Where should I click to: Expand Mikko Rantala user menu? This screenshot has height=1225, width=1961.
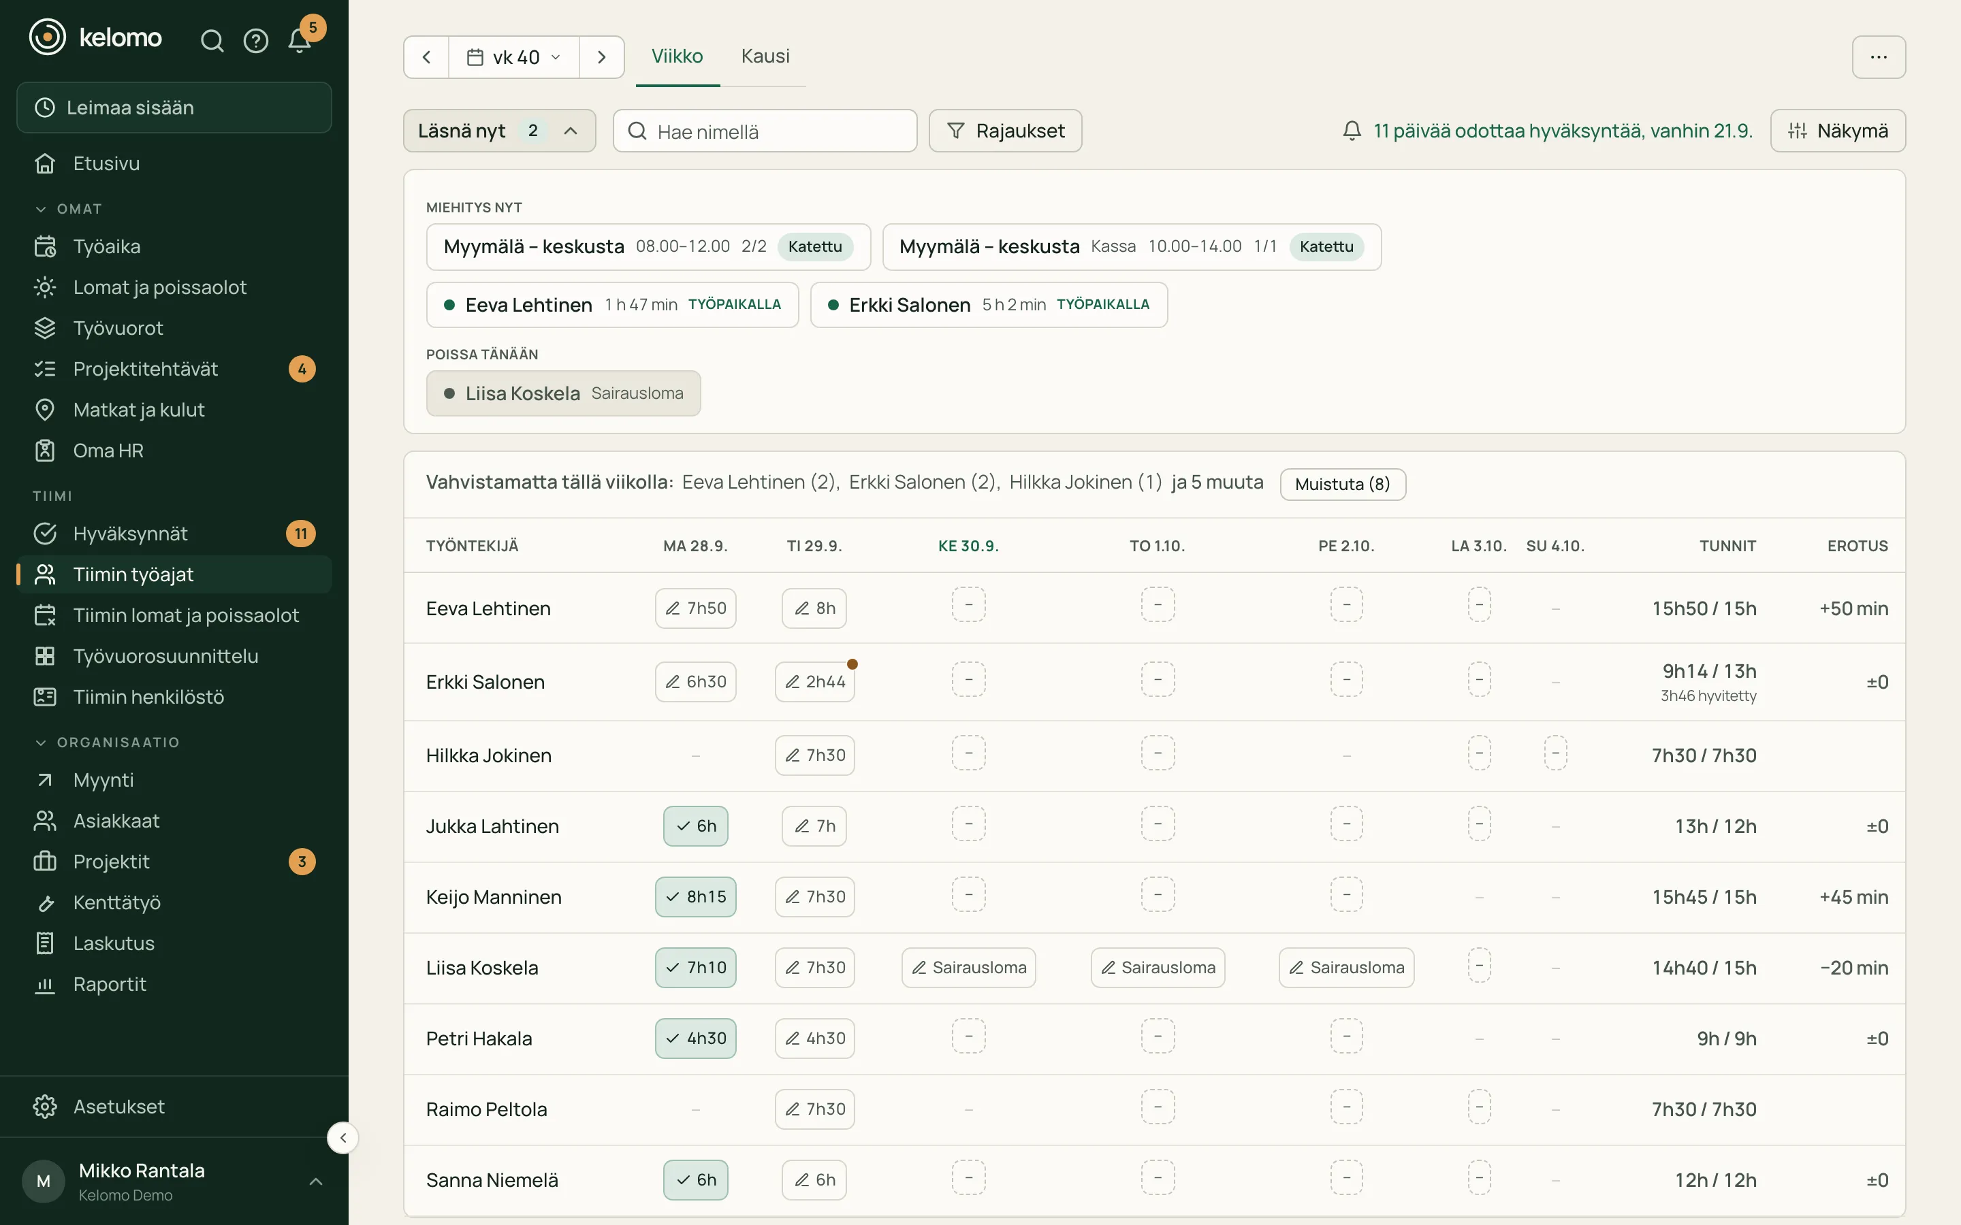pyautogui.click(x=174, y=1181)
